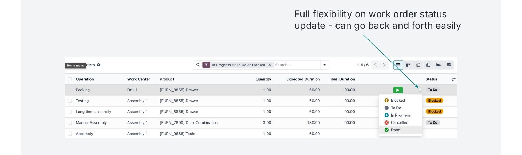Select all rows with header checkbox
522x155 pixels.
click(70, 79)
